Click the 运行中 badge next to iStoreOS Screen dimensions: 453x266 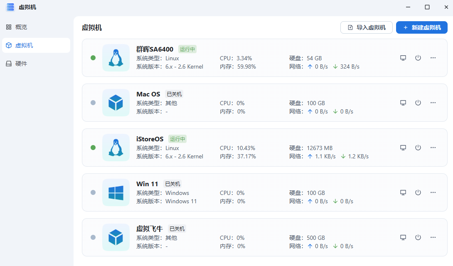(177, 139)
